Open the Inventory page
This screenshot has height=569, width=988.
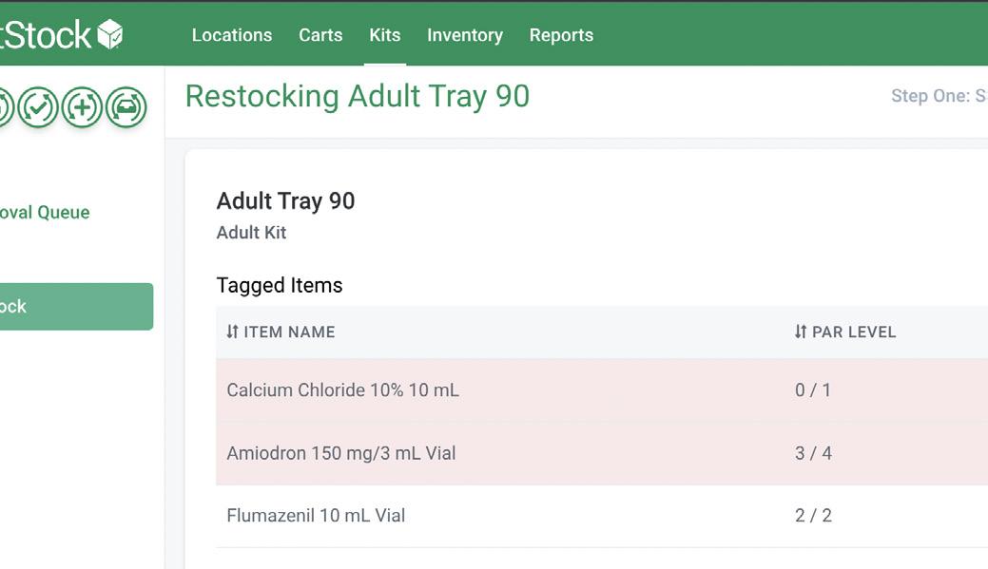click(x=465, y=35)
